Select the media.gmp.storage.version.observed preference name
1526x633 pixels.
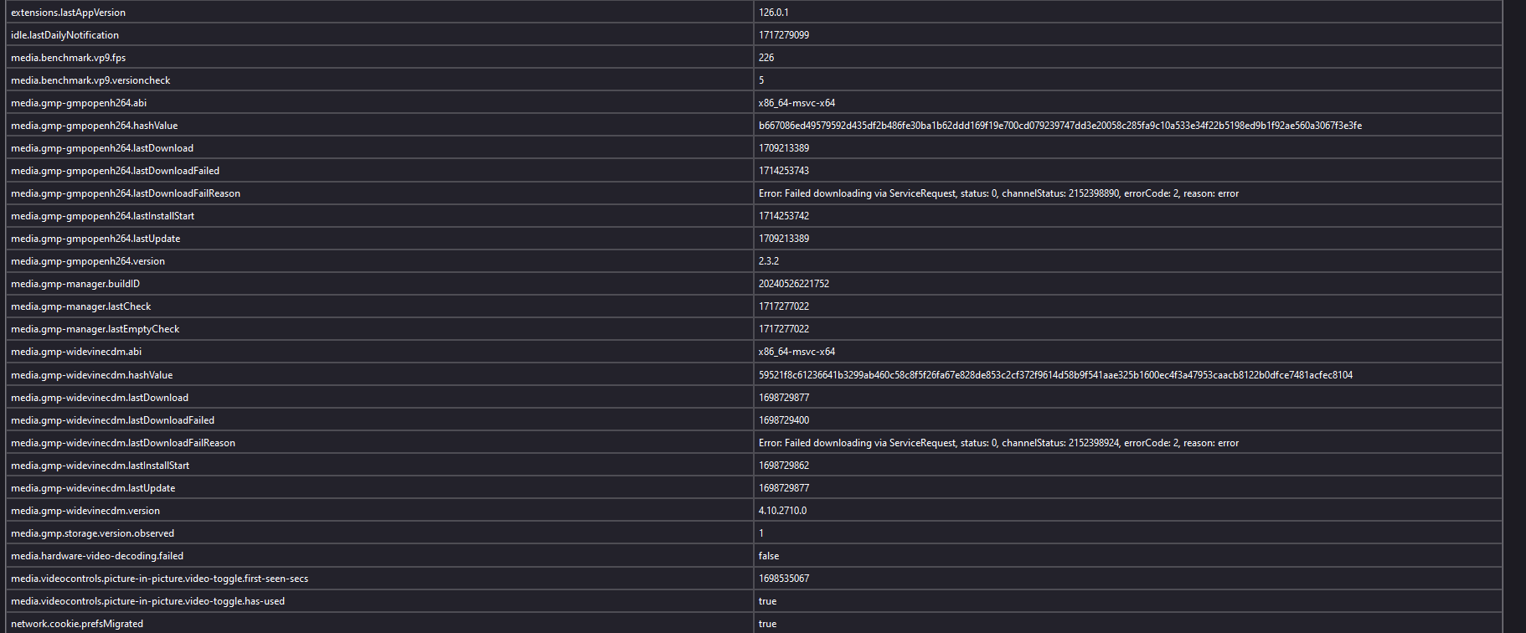92,533
